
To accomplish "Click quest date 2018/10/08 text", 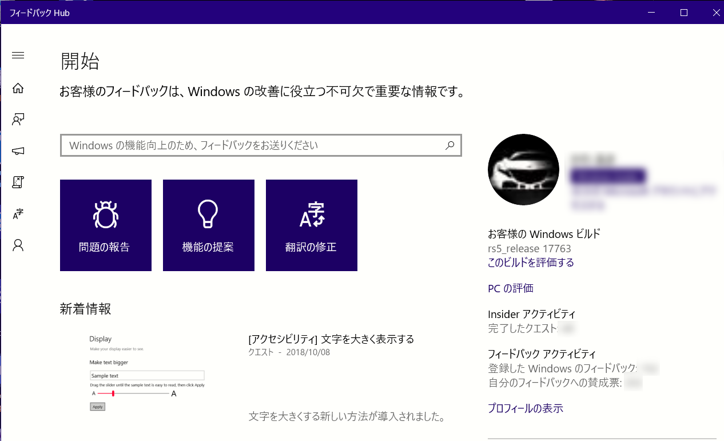I will [x=308, y=352].
